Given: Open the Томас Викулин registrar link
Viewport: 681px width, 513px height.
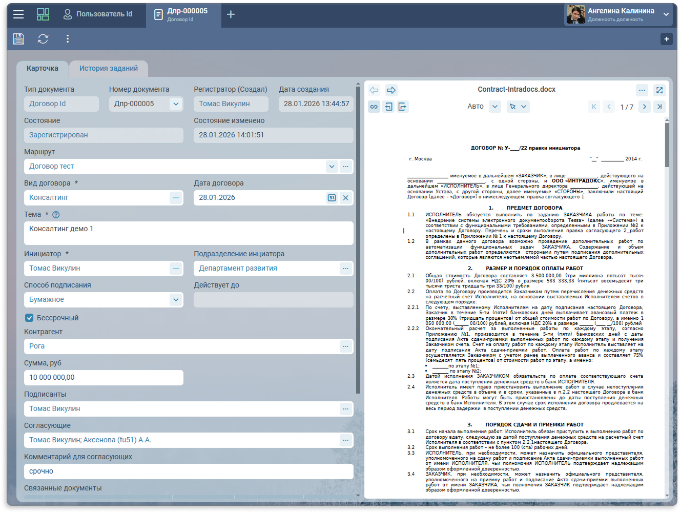Looking at the screenshot, I should click(x=224, y=104).
